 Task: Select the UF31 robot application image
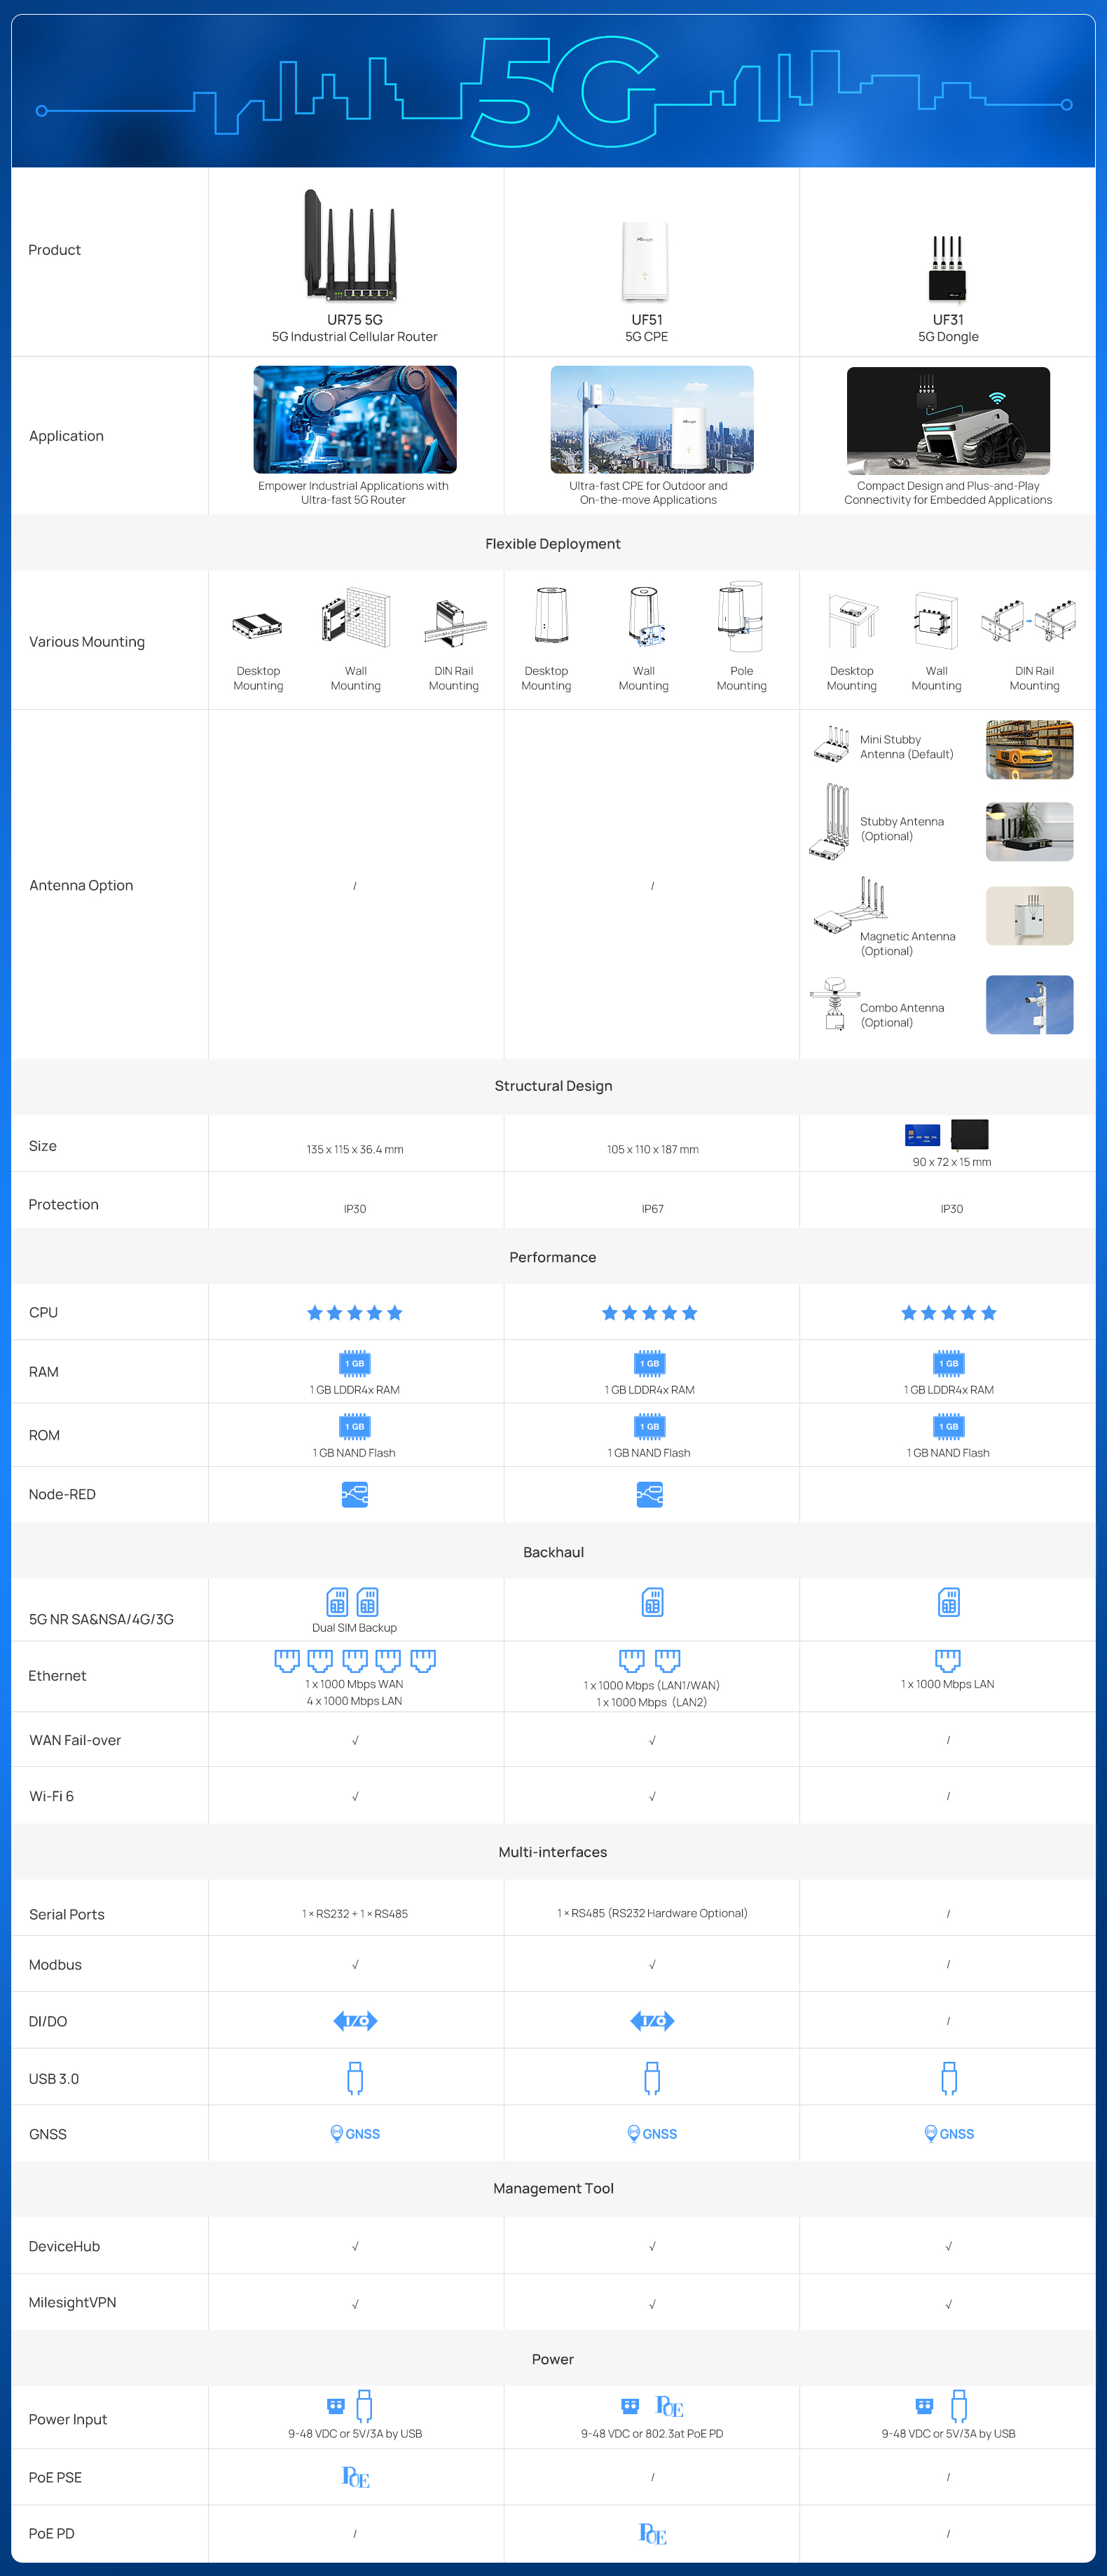coord(948,420)
